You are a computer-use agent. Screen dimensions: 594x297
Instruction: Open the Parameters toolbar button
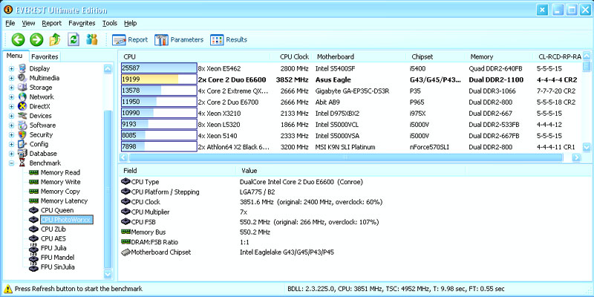click(x=179, y=40)
